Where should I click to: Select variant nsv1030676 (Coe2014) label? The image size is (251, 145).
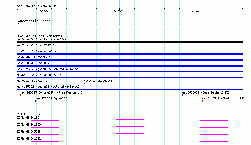(34, 63)
